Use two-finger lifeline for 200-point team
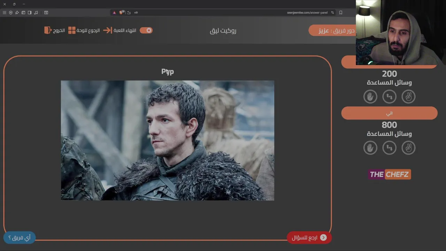446x251 pixels. click(x=408, y=97)
